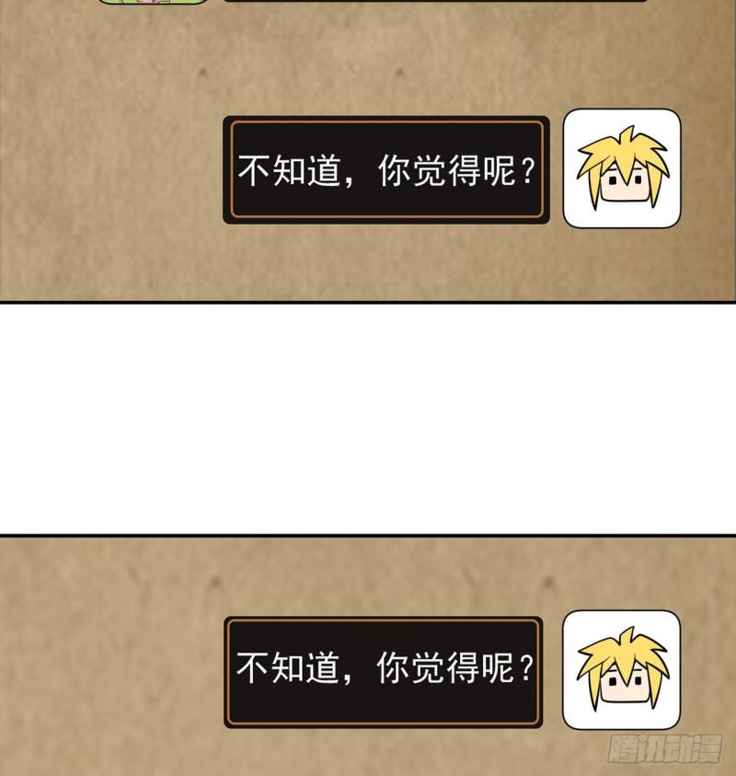736x776 pixels.
Task: Click the 不知道 text in lower bubble
Action: pos(288,667)
